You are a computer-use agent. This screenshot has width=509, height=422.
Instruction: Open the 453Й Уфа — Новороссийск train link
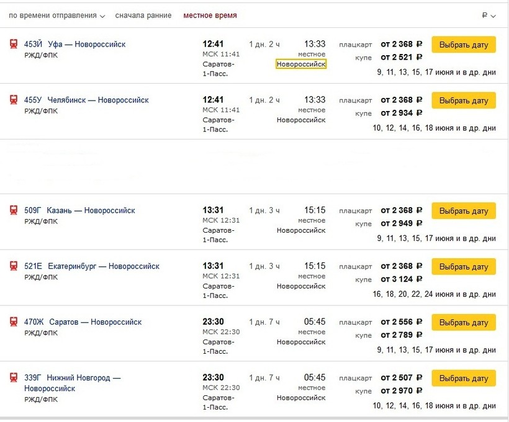[74, 45]
